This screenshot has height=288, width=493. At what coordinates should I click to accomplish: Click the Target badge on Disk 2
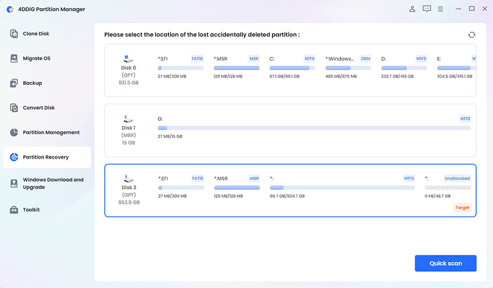pos(462,207)
